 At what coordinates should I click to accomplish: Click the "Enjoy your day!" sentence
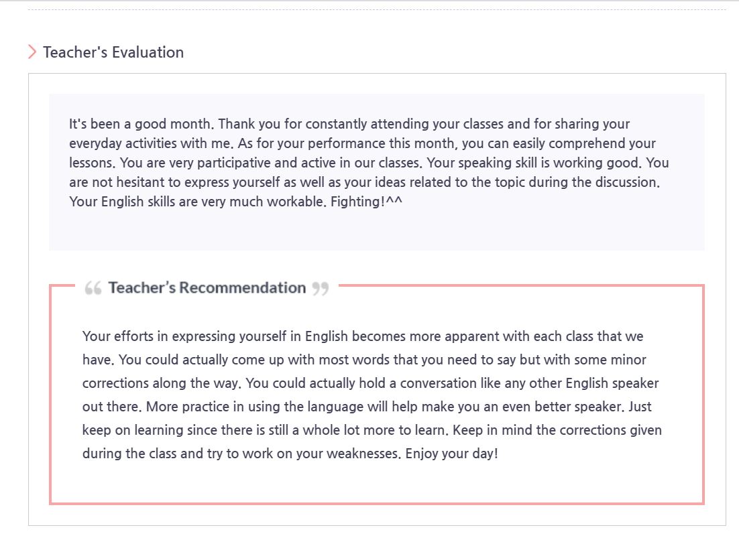click(x=452, y=454)
